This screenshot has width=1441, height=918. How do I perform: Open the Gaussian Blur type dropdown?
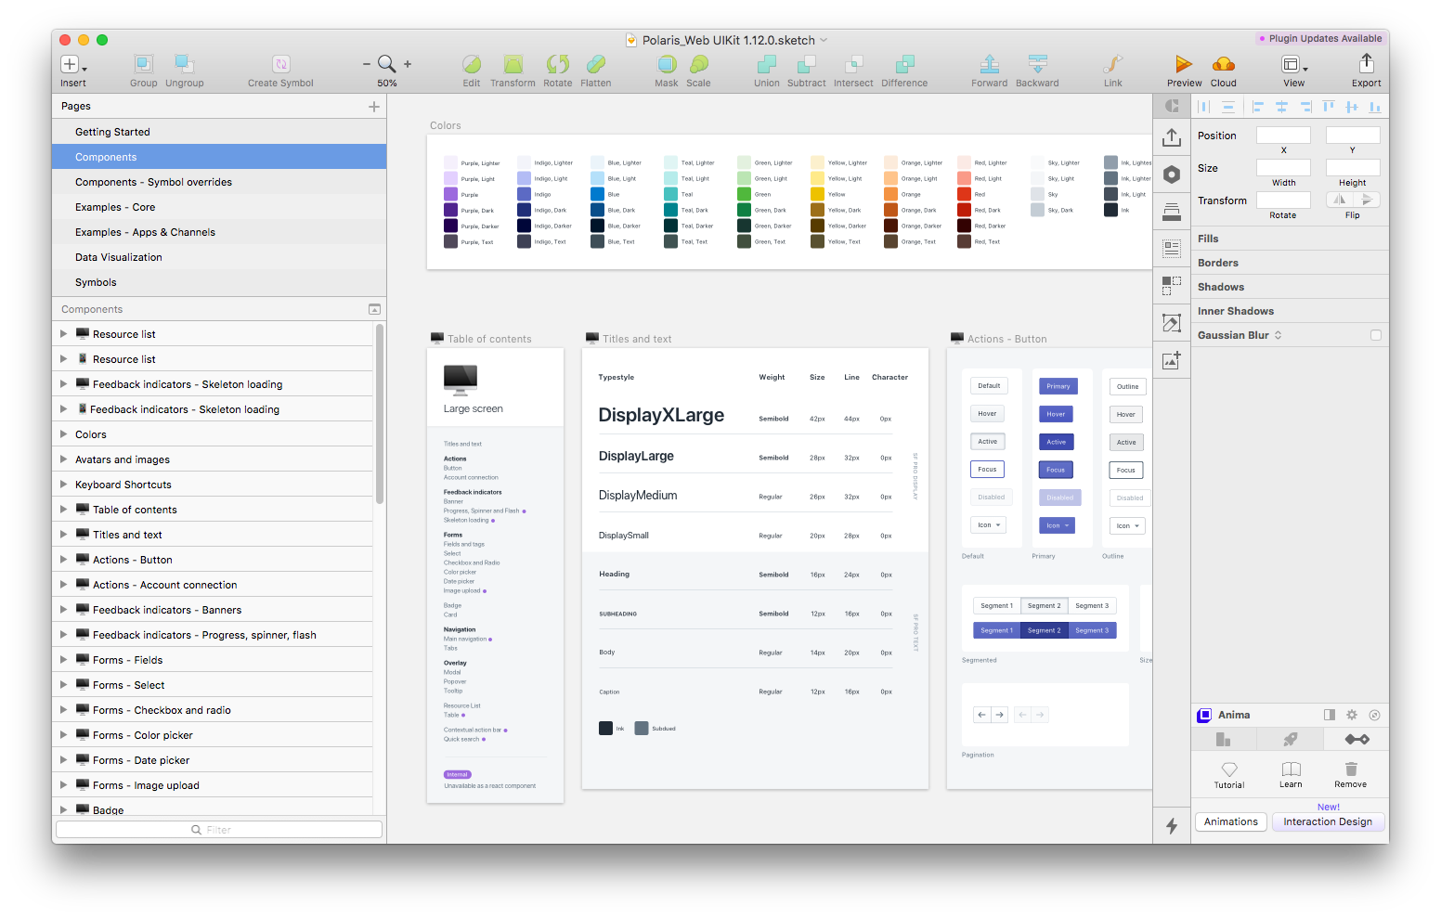(1278, 335)
